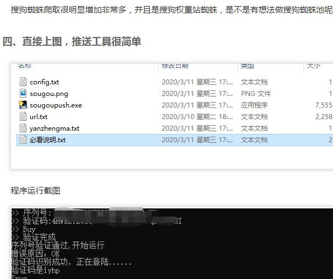Select the yanzhengma.txt file name
Image resolution: width=333 pixels, height=279 pixels.
click(54, 128)
